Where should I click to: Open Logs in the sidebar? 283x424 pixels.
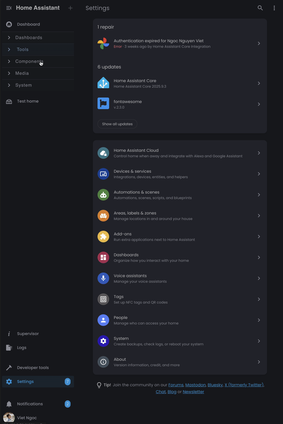click(x=22, y=348)
